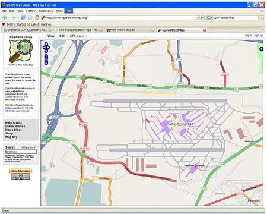
Task: Open the History menu
Action: (31, 11)
